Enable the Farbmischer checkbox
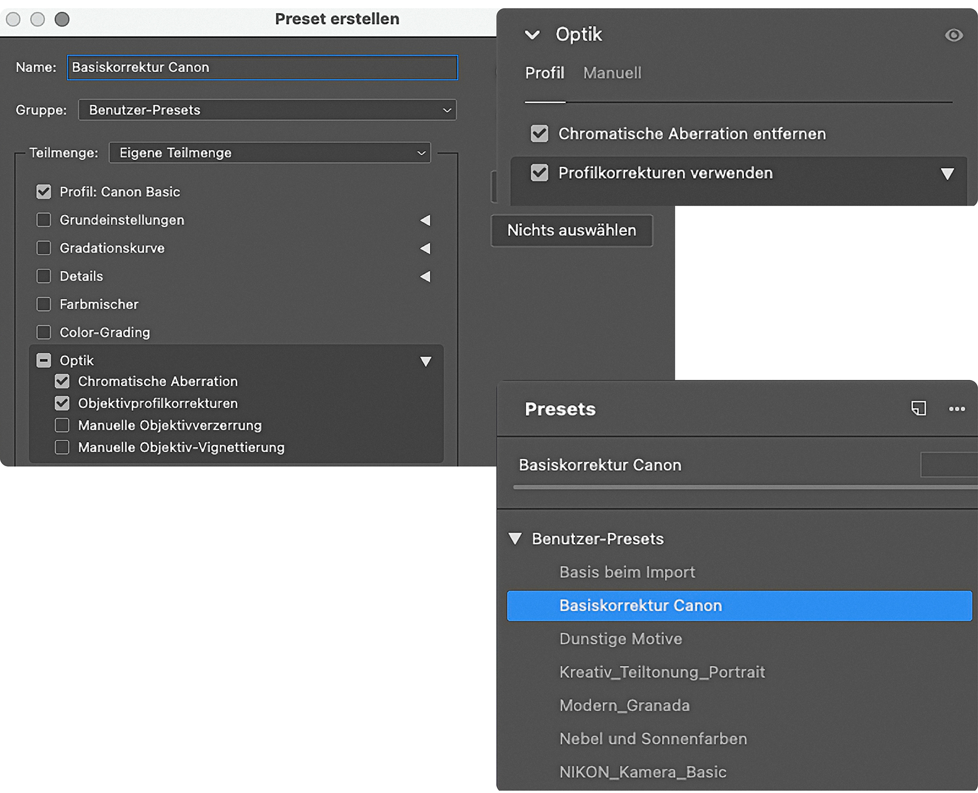Image resolution: width=978 pixels, height=793 pixels. tap(44, 304)
